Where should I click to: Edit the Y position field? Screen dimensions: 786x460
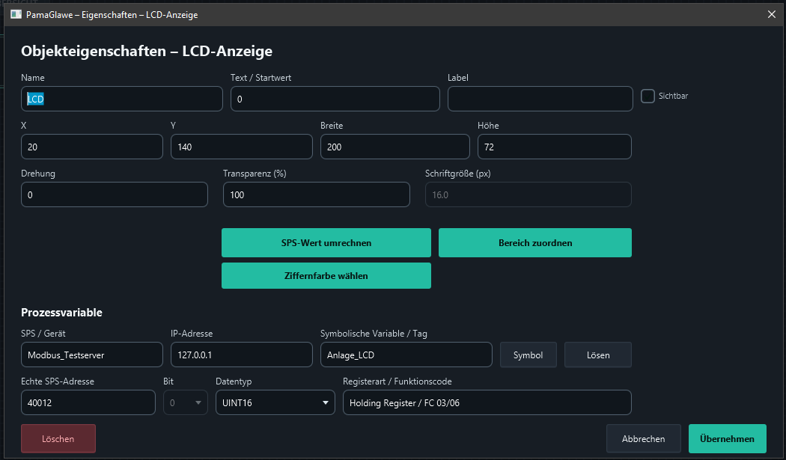(242, 147)
